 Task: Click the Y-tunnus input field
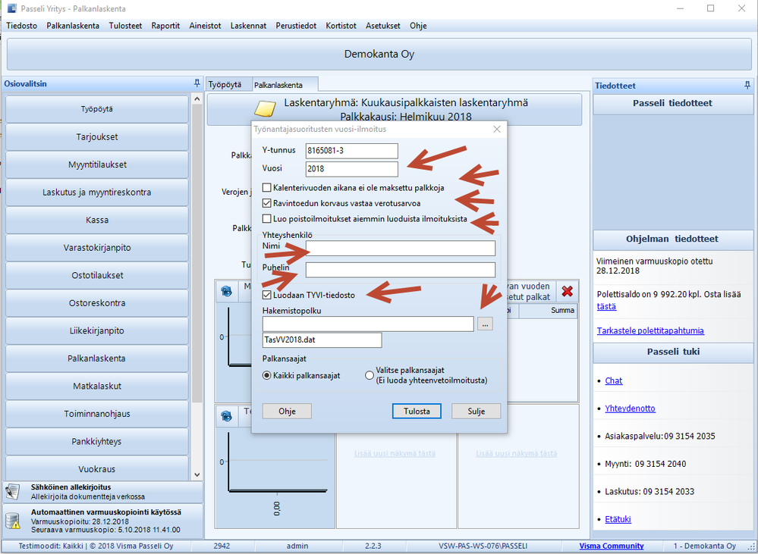click(352, 151)
